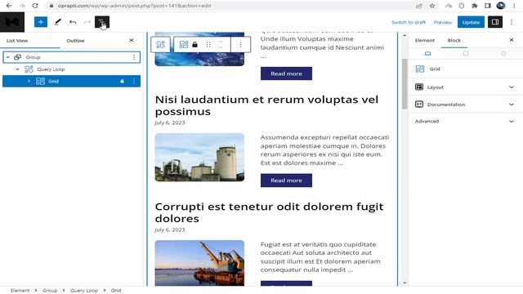The width and height of the screenshot is (523, 294).
Task: Click the industrial plant post thumbnail
Action: (x=199, y=158)
